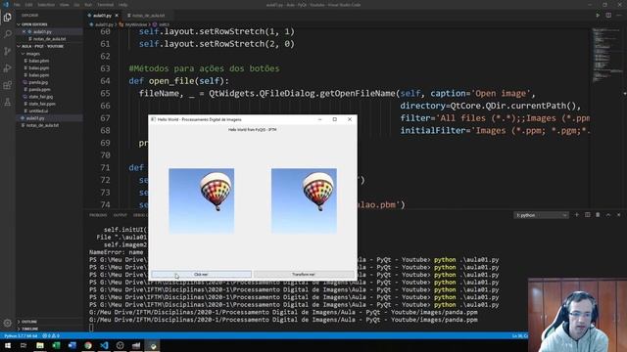Open Excel from the taskbar

tap(56, 345)
